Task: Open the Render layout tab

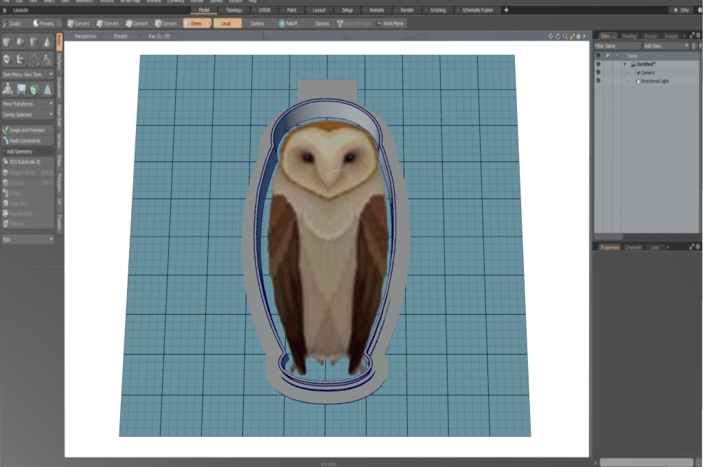Action: [x=406, y=10]
